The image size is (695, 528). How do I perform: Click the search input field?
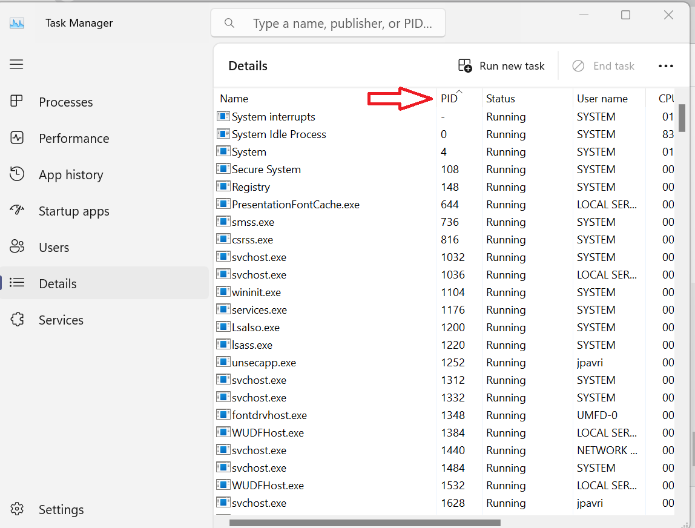328,22
